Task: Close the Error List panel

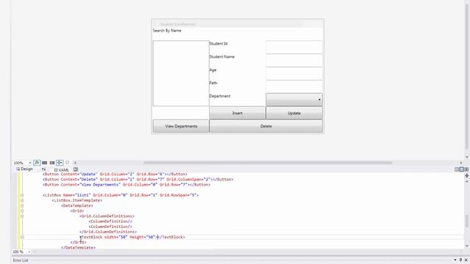Action: tap(466, 260)
